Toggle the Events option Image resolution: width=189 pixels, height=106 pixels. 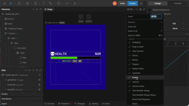point(145,77)
